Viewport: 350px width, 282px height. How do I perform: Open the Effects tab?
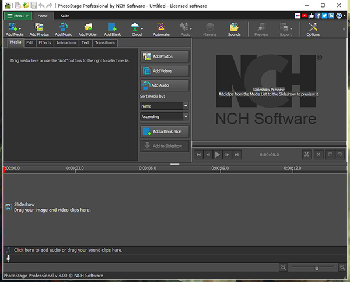click(45, 42)
